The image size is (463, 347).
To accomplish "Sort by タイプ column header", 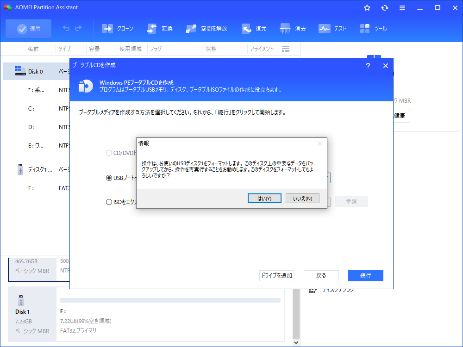I will [64, 49].
